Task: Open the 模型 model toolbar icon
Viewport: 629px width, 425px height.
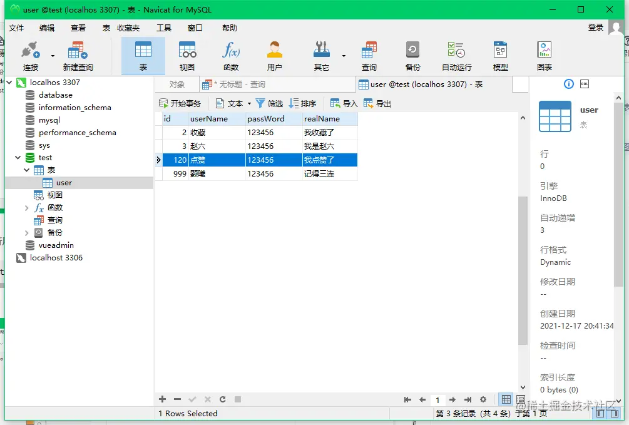Action: [500, 56]
